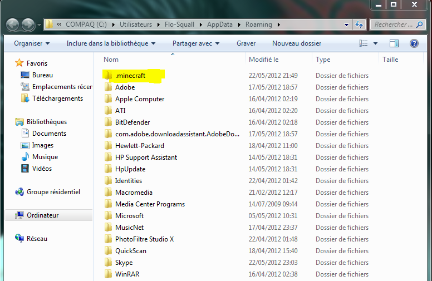Image resolution: width=432 pixels, height=281 pixels.
Task: Go to Flo-Squall in the breadcrumb
Action: (x=179, y=24)
